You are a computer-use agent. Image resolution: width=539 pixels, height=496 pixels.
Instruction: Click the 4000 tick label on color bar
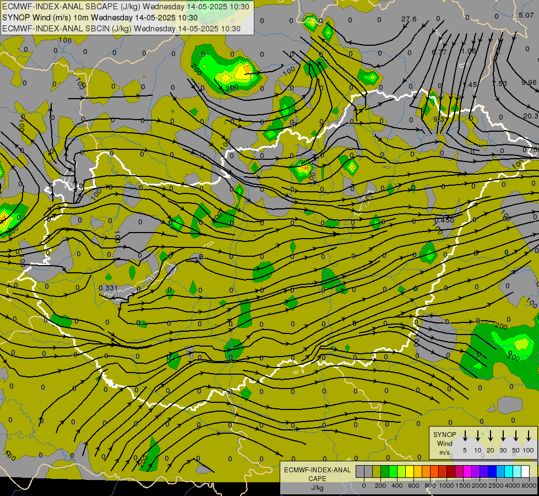(513, 486)
